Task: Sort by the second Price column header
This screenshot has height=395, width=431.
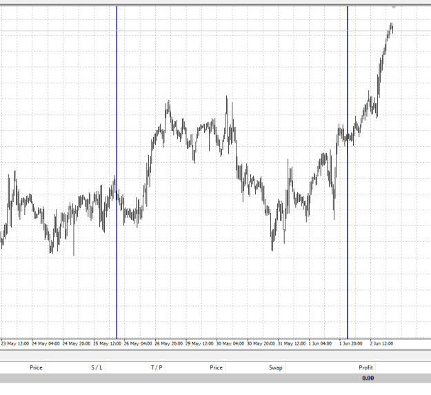Action: (x=216, y=367)
